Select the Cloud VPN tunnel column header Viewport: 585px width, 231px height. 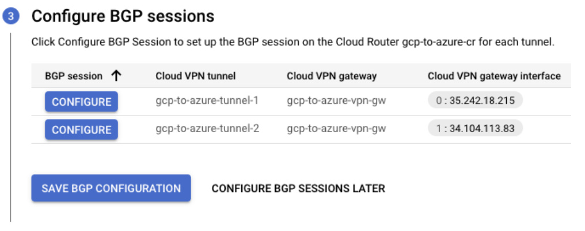[195, 76]
